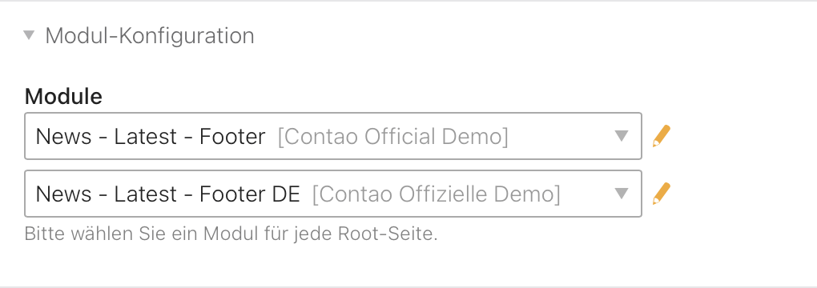Image resolution: width=817 pixels, height=288 pixels.
Task: Select the News - Latest - Footer DE combo box
Action: pyautogui.click(x=333, y=194)
